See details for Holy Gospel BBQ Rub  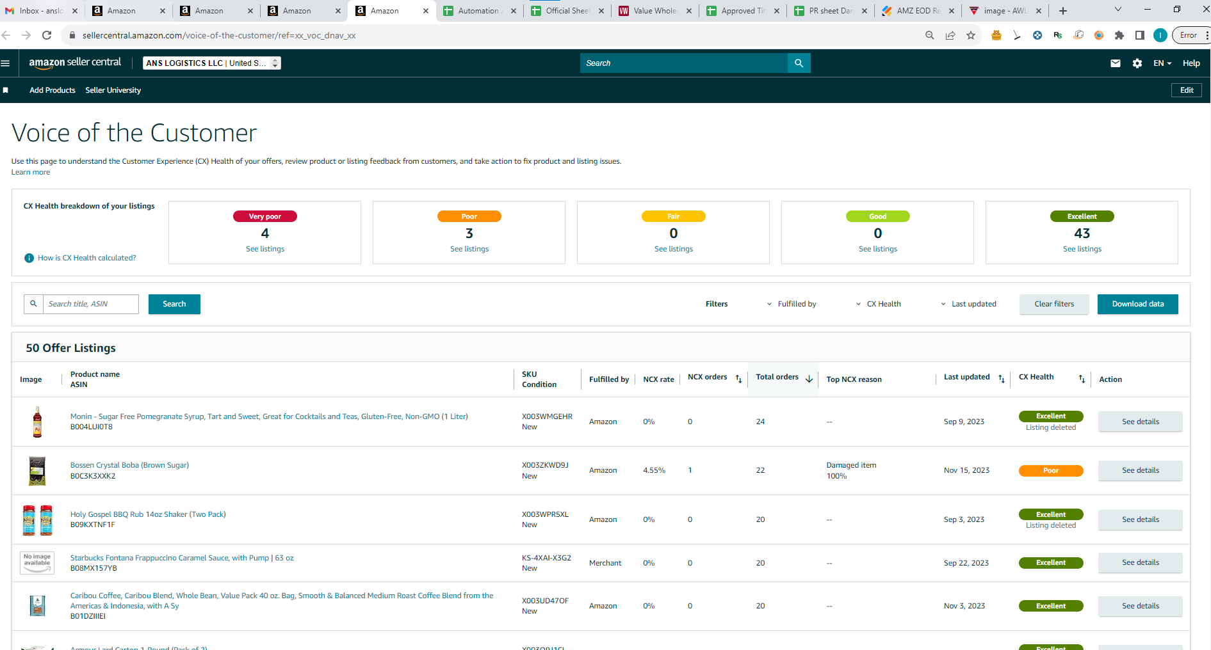pos(1141,519)
